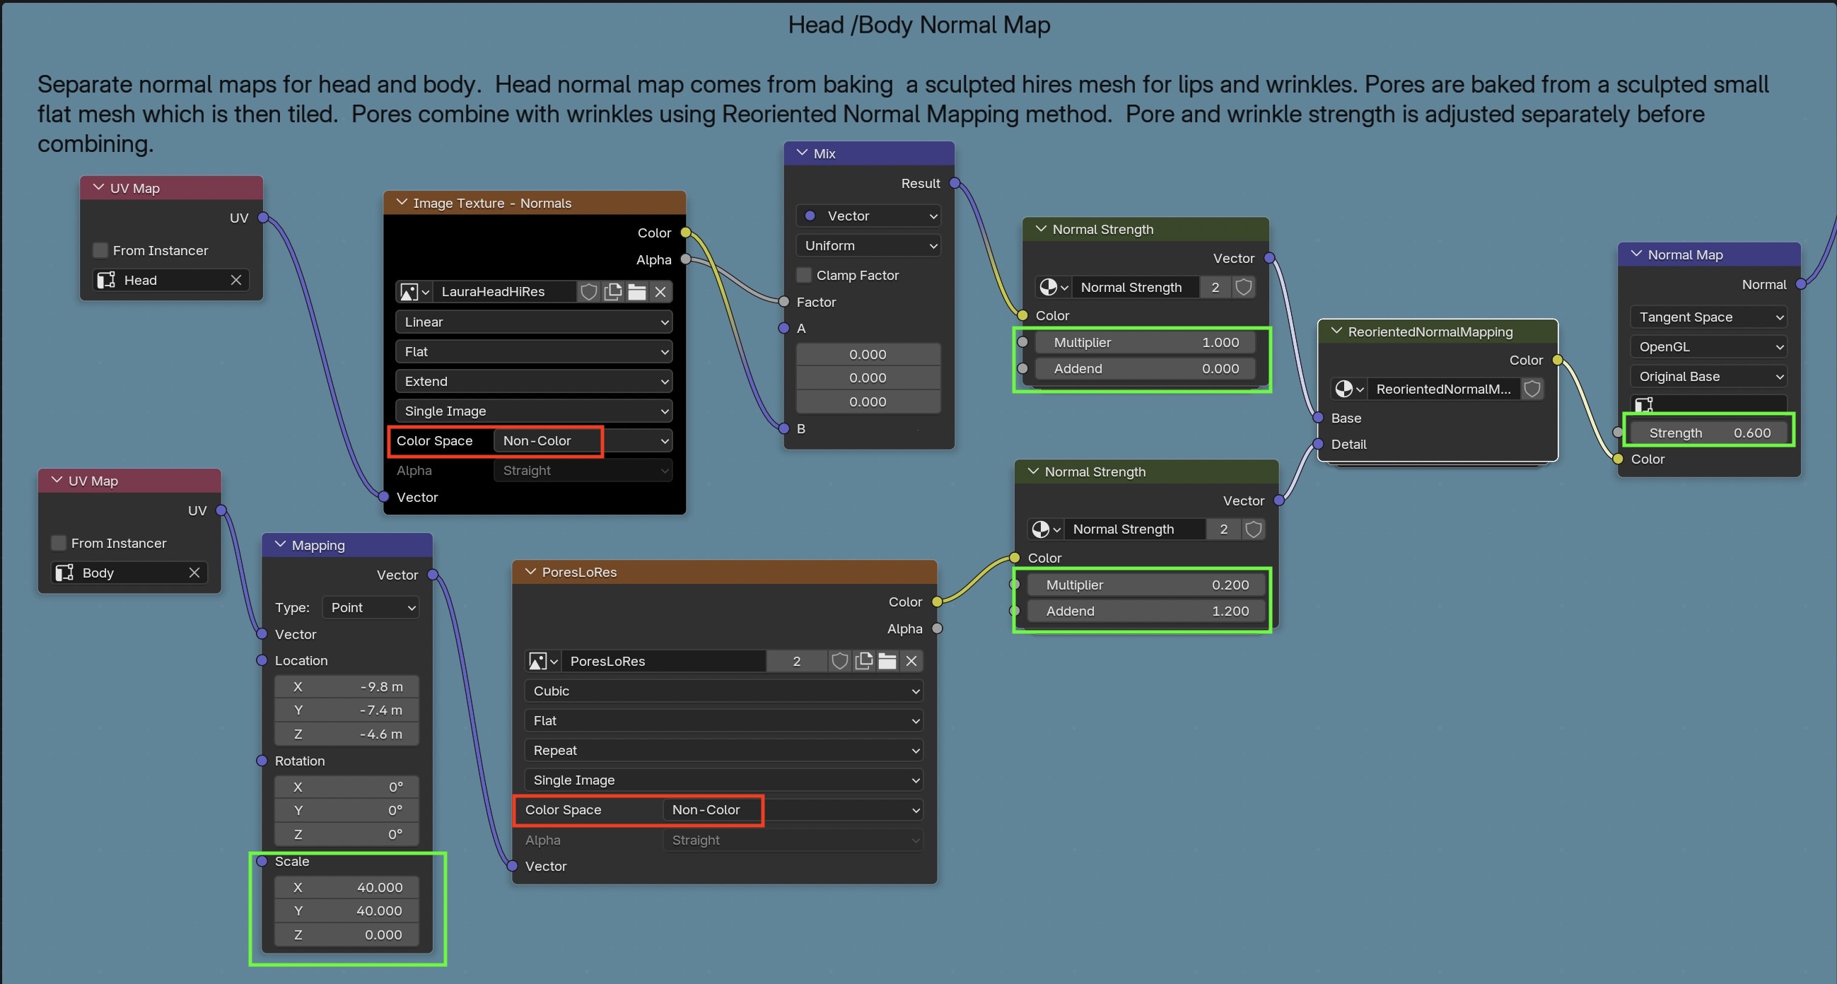The height and width of the screenshot is (984, 1837).
Task: Unlink PoresLoRes image with X icon
Action: [x=911, y=661]
